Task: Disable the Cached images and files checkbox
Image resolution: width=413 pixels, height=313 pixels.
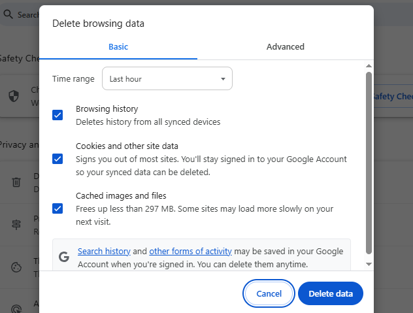Action: [x=58, y=208]
